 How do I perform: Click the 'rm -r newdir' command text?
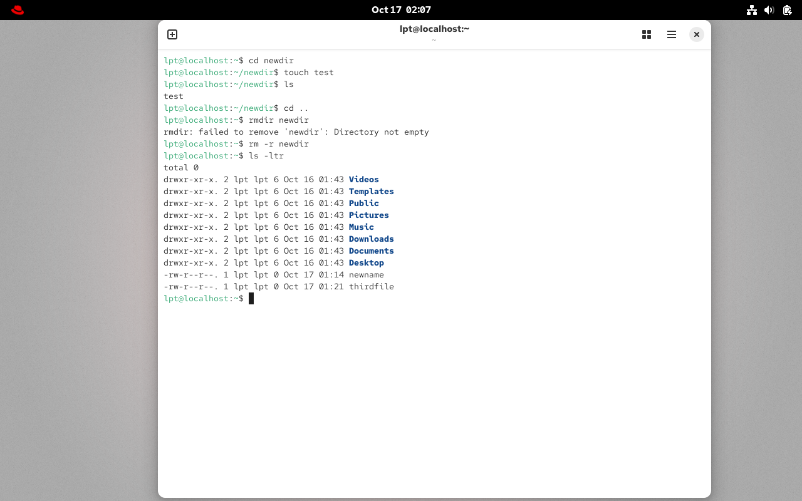278,144
